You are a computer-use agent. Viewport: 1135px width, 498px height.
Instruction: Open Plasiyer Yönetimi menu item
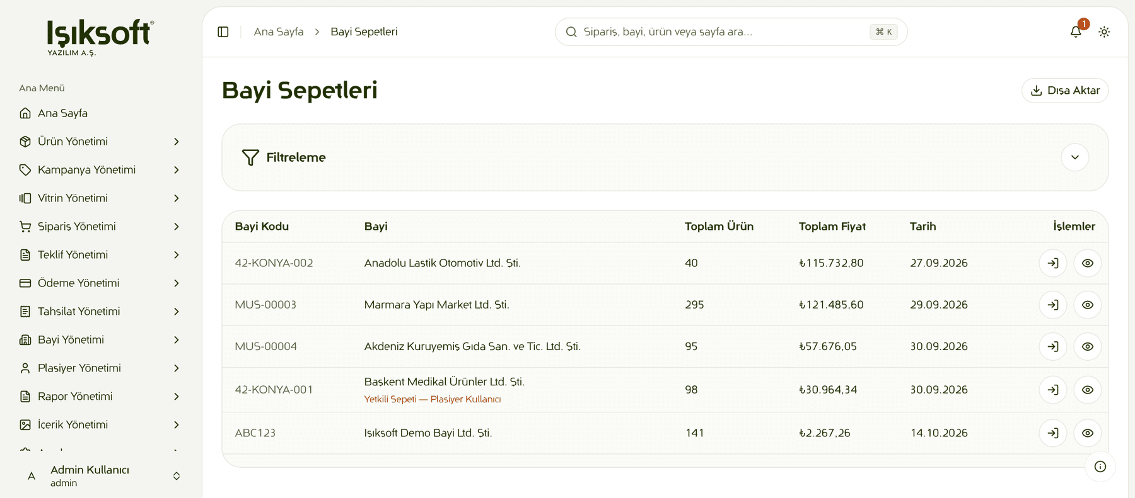click(101, 368)
